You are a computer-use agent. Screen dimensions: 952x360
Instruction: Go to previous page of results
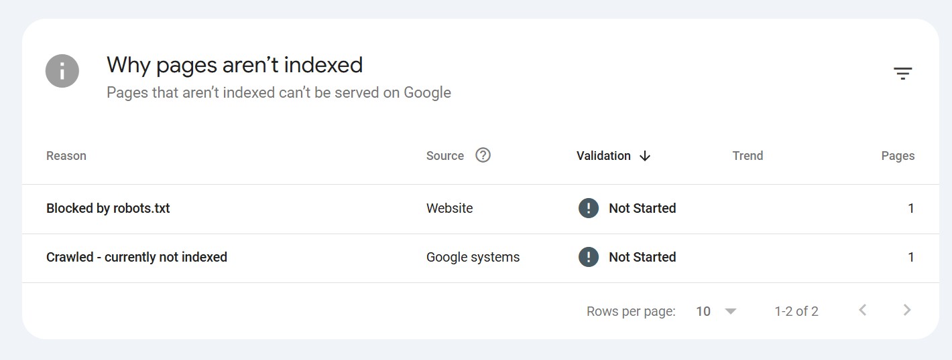point(863,310)
